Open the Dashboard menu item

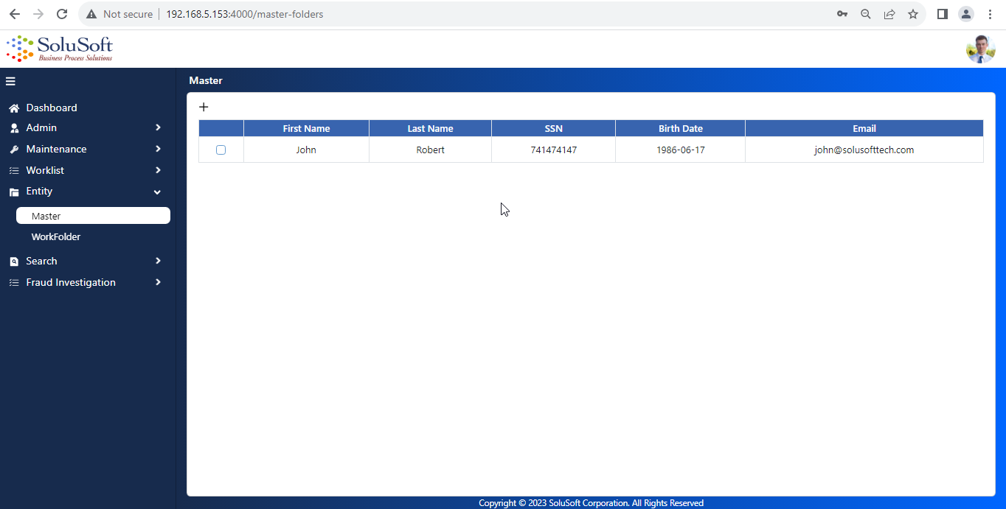pos(52,108)
